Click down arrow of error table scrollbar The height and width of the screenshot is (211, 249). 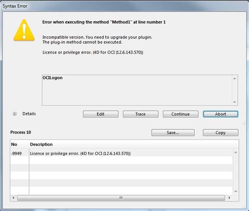236,191
